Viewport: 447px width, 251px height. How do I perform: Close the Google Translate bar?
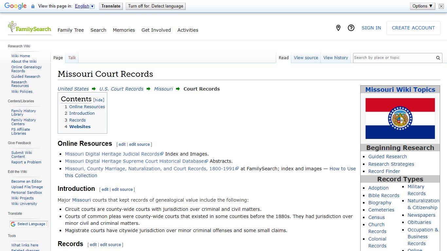441,6
